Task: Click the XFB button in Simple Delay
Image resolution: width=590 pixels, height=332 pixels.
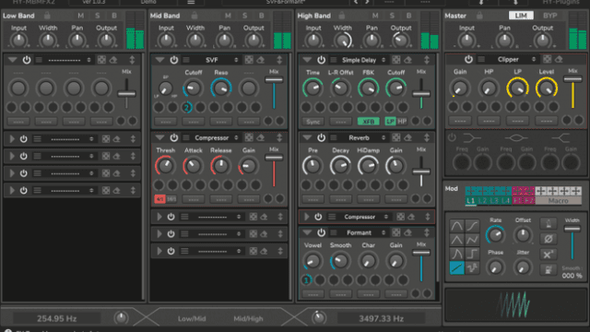Action: click(x=369, y=122)
